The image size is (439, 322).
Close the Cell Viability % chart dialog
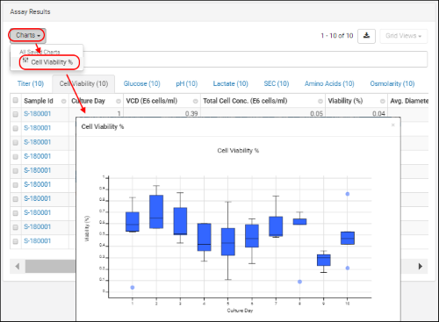tap(393, 125)
